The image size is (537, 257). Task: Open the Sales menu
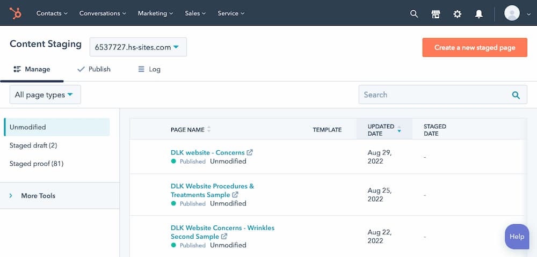tap(195, 13)
